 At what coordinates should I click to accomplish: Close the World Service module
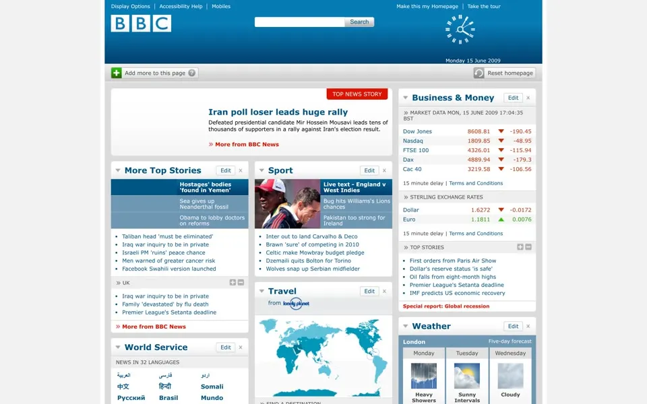pyautogui.click(x=241, y=347)
